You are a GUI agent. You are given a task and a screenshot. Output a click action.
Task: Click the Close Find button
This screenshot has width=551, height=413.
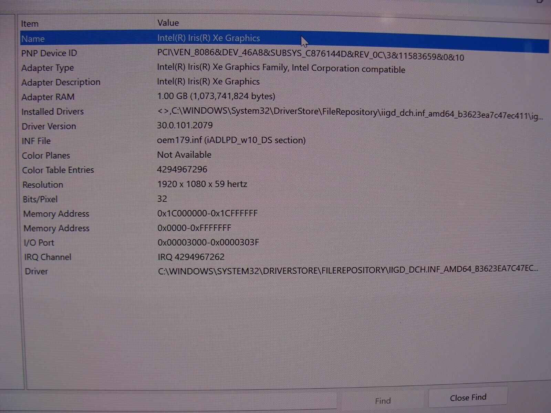tap(468, 398)
